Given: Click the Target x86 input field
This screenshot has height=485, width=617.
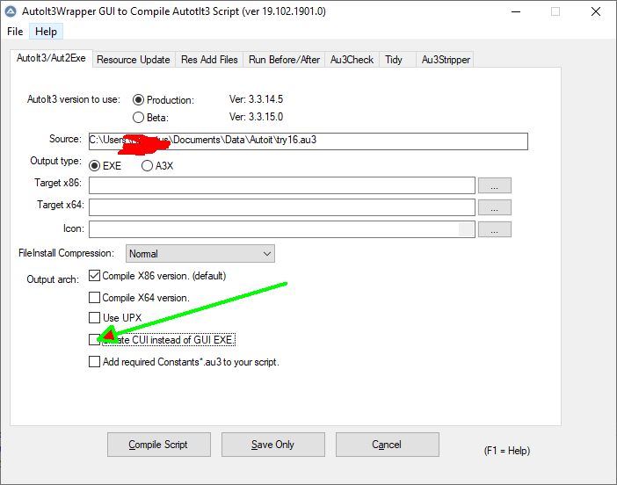Looking at the screenshot, I should click(x=282, y=185).
